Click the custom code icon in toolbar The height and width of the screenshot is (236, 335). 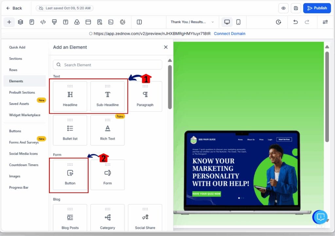43,22
